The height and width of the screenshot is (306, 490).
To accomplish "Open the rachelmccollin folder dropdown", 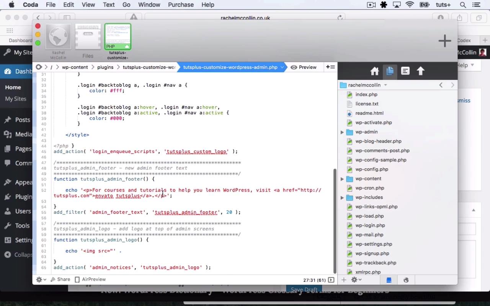I will point(364,85).
